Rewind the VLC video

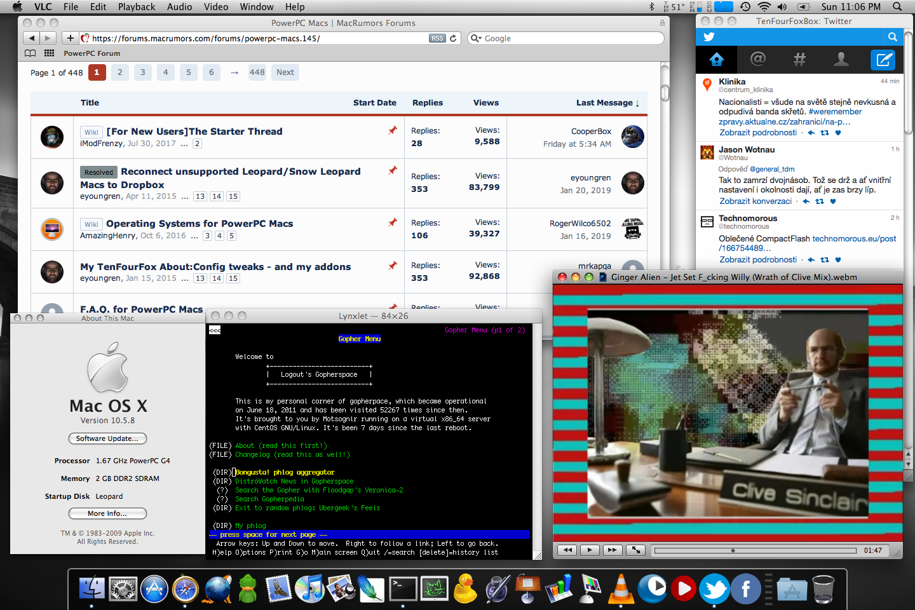pos(567,550)
